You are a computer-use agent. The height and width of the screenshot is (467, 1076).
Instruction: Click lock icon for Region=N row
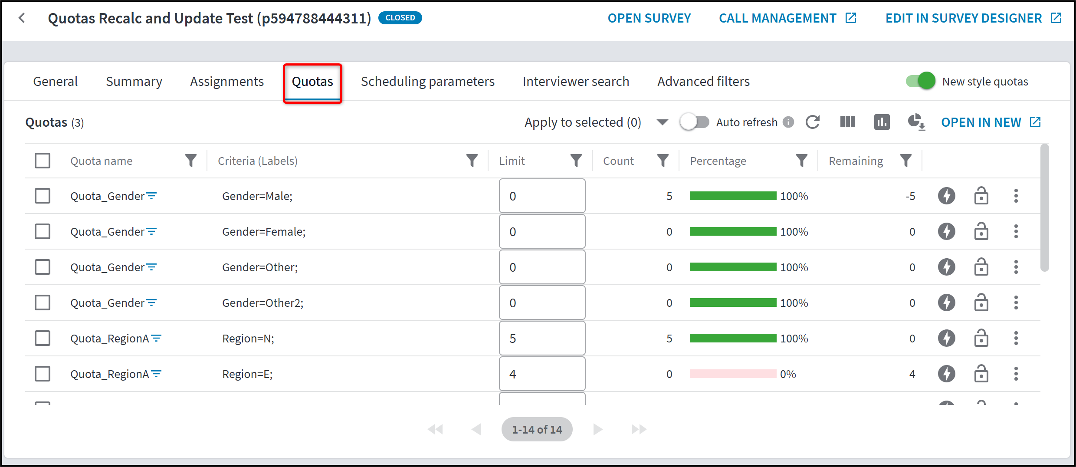pos(981,338)
